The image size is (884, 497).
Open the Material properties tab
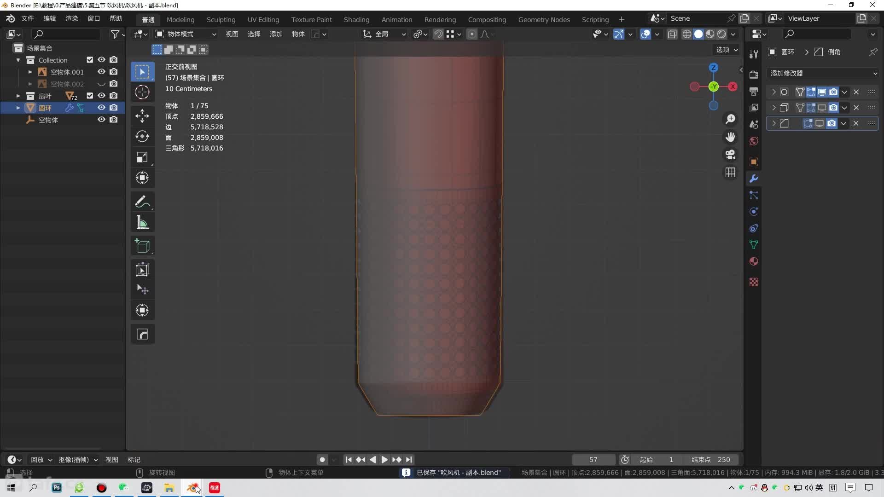754,261
